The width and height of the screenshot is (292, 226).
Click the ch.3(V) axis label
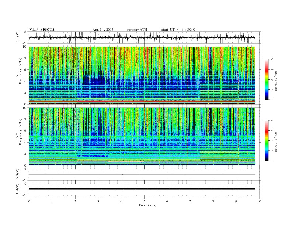(17, 174)
